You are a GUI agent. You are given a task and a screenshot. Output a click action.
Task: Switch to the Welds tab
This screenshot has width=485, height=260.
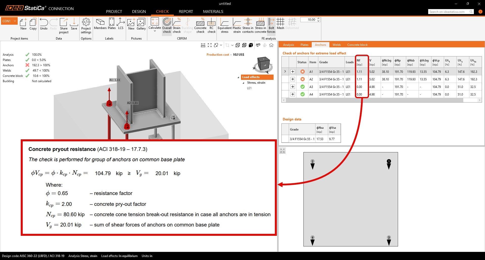(x=336, y=45)
